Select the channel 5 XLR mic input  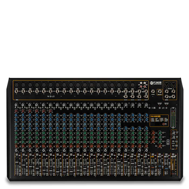point(44,85)
